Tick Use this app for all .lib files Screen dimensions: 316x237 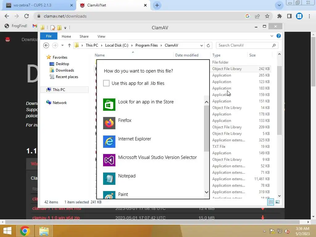click(x=106, y=83)
